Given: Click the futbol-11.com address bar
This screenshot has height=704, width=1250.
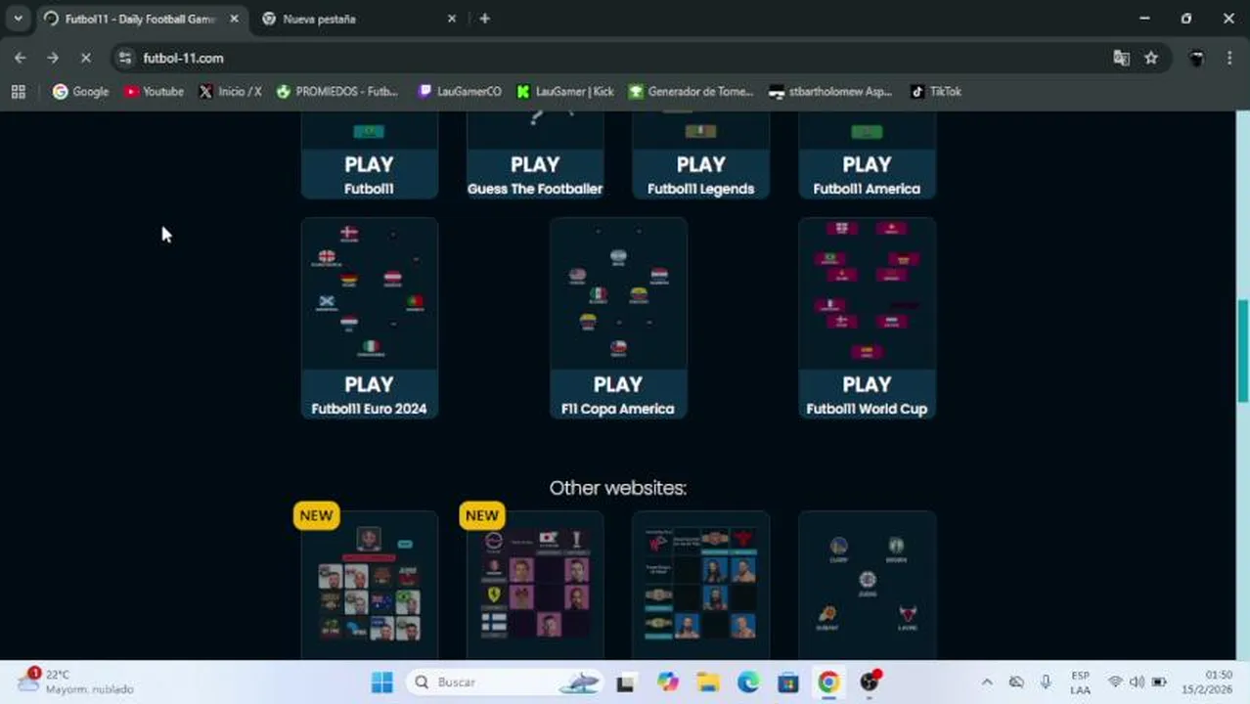Looking at the screenshot, I should click(x=626, y=58).
